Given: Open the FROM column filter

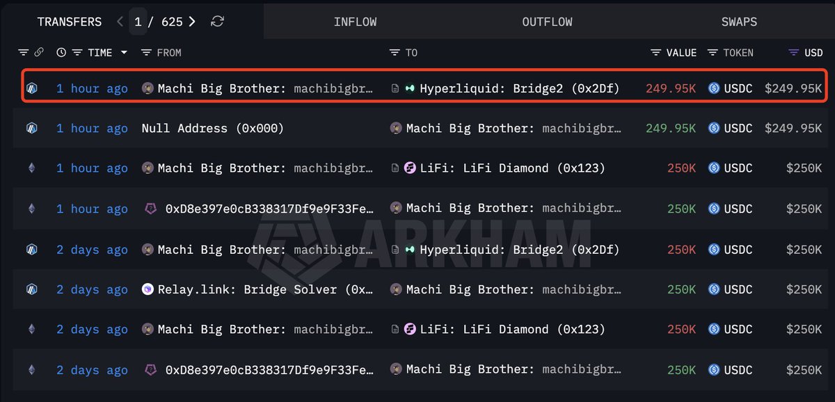Looking at the screenshot, I should coord(146,53).
